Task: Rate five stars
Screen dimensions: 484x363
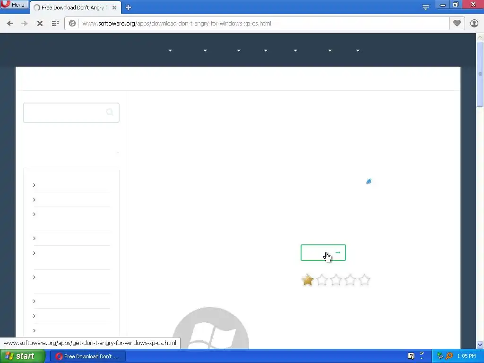Action: pos(364,280)
